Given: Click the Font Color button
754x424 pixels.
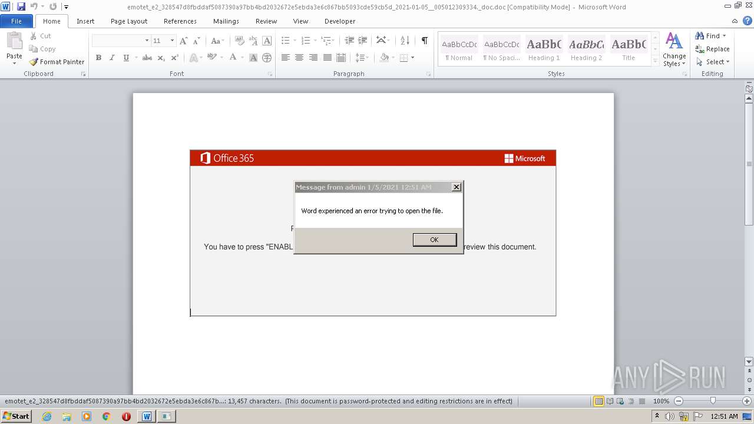Looking at the screenshot, I should pyautogui.click(x=233, y=58).
